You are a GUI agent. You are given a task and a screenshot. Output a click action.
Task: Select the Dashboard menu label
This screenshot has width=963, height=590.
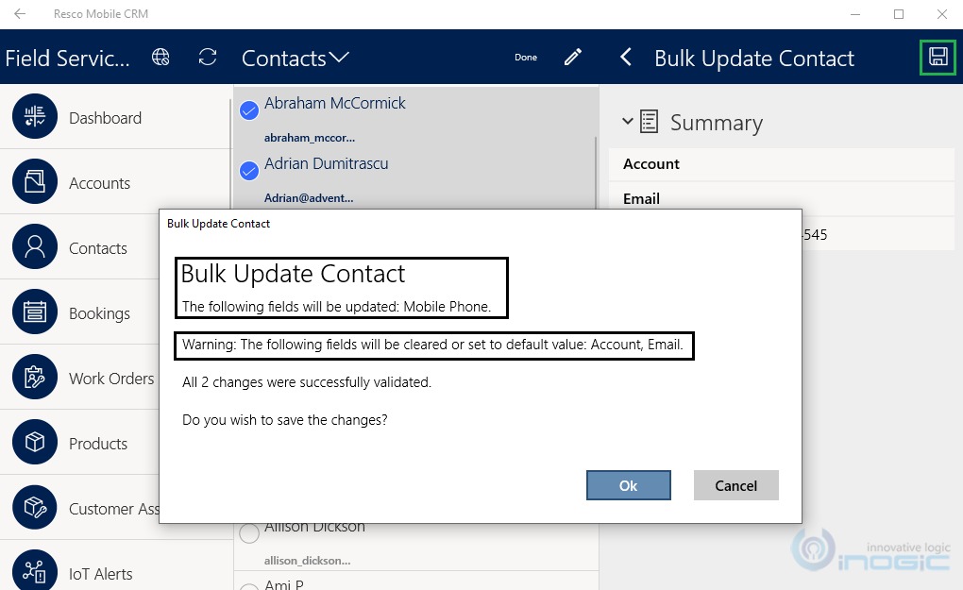pos(105,118)
